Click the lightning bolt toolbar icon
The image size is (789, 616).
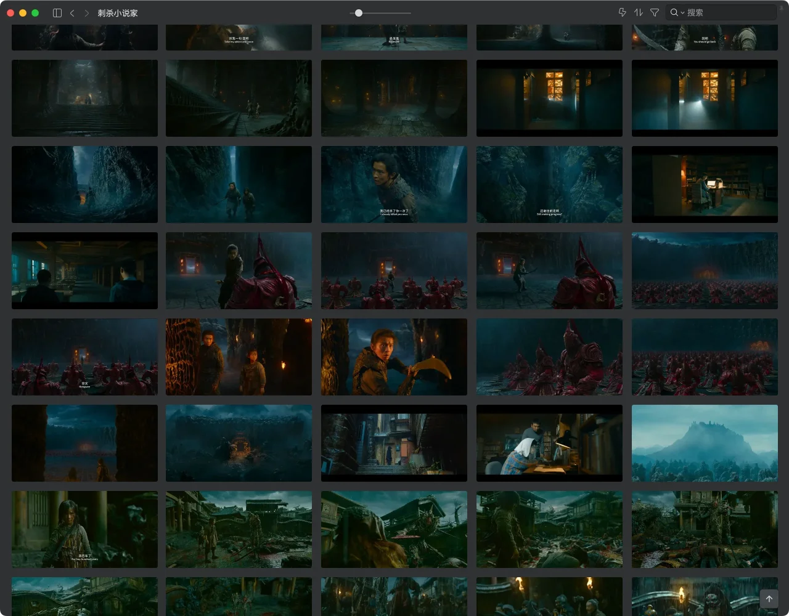[x=622, y=12]
